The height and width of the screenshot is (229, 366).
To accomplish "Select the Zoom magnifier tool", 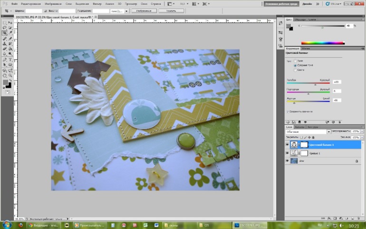I will coord(10,75).
